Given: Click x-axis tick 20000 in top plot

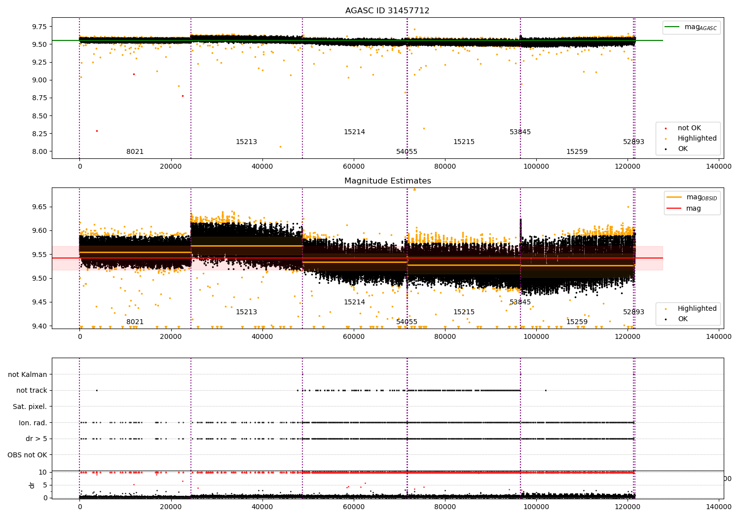Looking at the screenshot, I should (x=171, y=167).
